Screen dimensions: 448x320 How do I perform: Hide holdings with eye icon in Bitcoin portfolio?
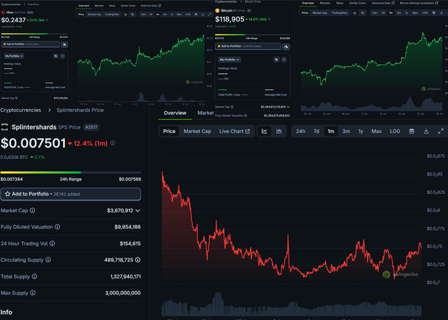point(276,59)
